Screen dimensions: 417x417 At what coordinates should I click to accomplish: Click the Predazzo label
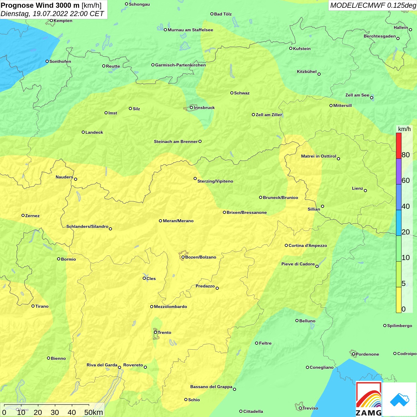pyautogui.click(x=205, y=286)
